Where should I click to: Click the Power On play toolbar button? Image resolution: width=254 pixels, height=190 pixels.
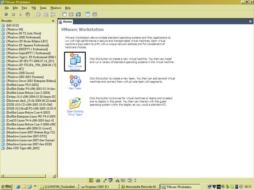[x=21, y=14]
